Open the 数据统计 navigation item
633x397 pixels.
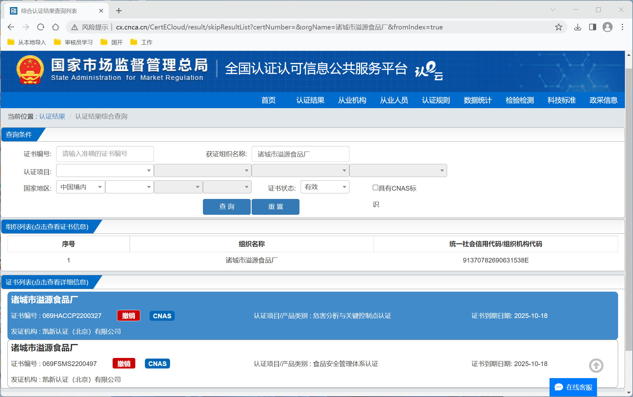click(x=478, y=100)
